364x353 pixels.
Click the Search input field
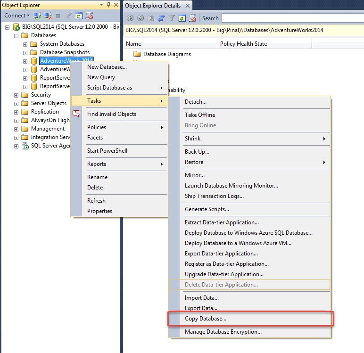[292, 18]
